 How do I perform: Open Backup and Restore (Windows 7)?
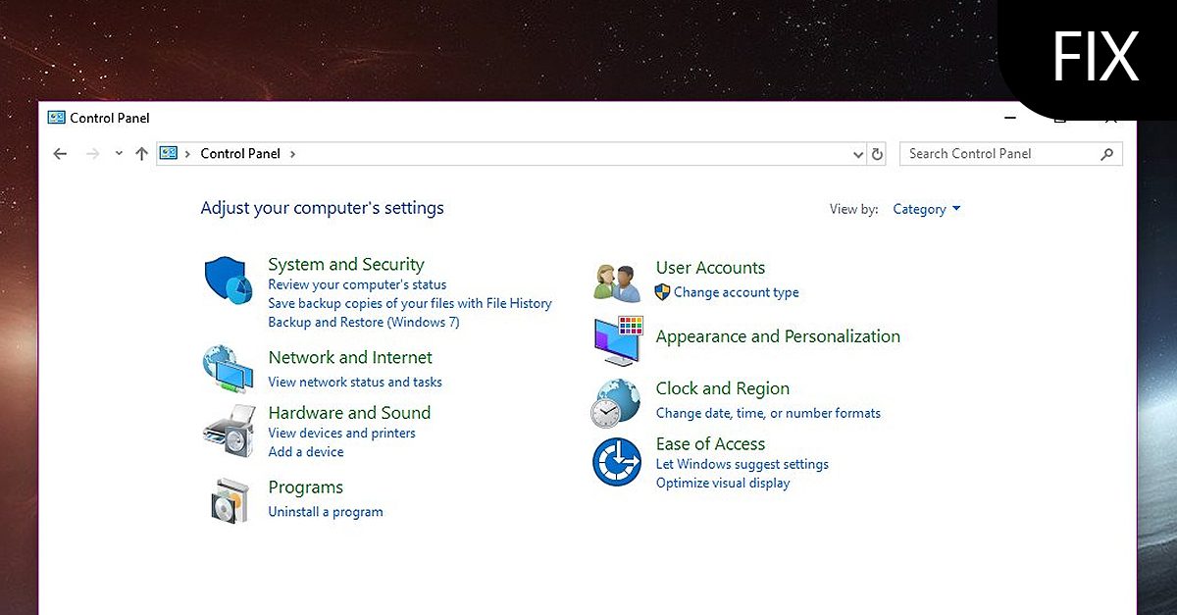pos(363,322)
